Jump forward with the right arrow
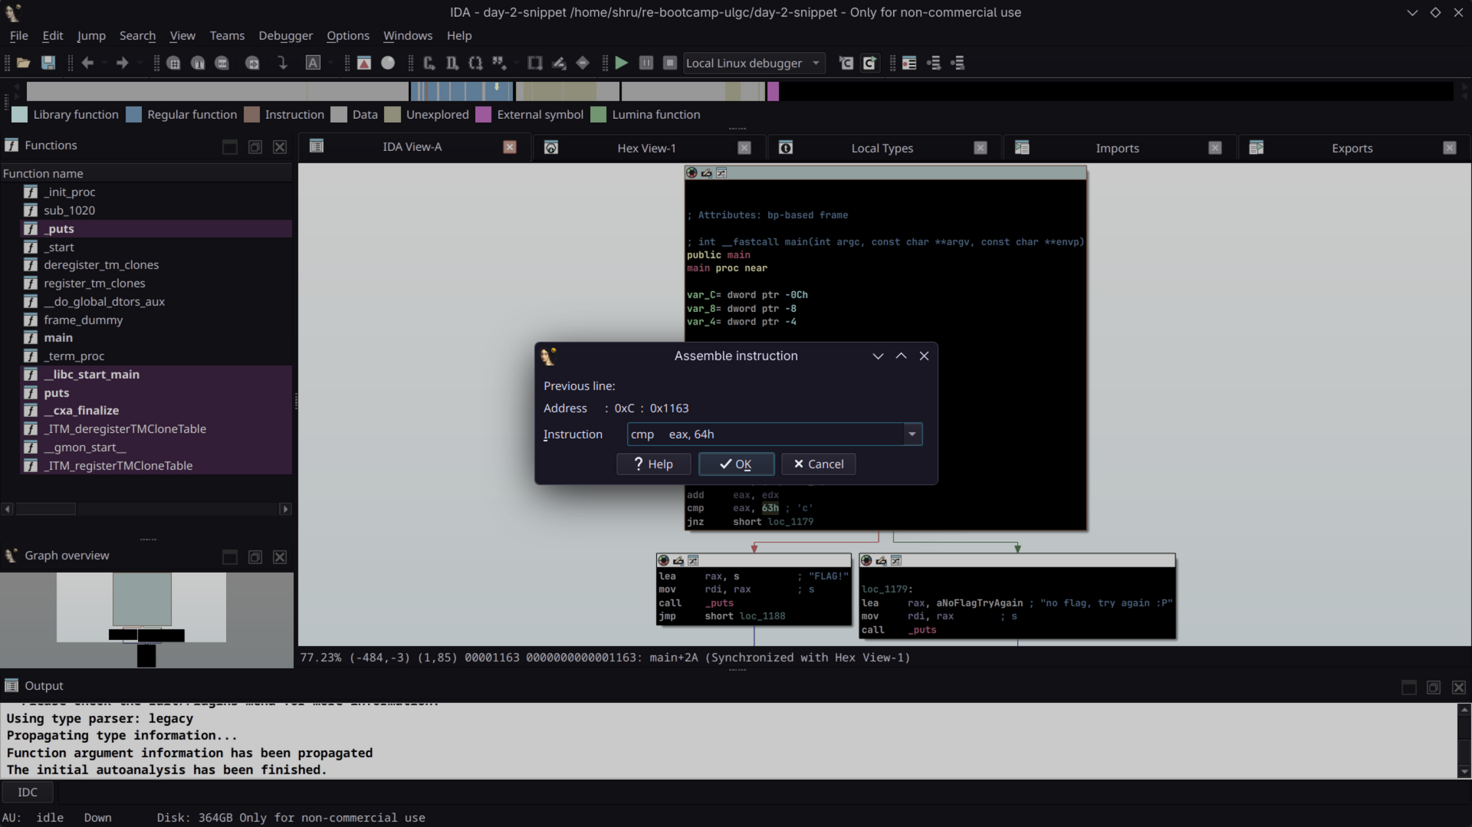Screen dimensions: 1472x827 [x=122, y=63]
